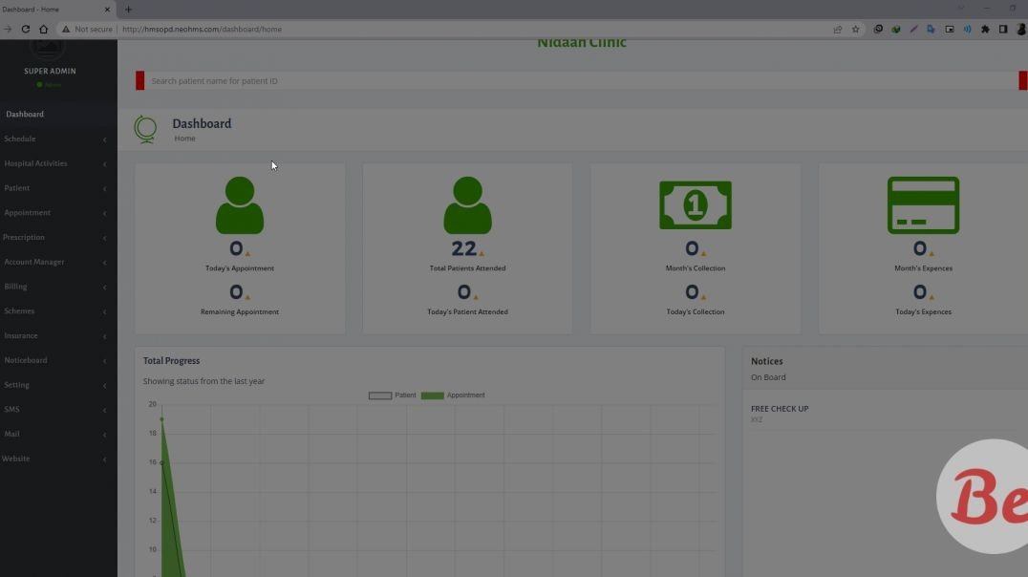Viewport: 1028px width, 577px height.
Task: Click the browser extensions puzzle icon
Action: pos(986,29)
